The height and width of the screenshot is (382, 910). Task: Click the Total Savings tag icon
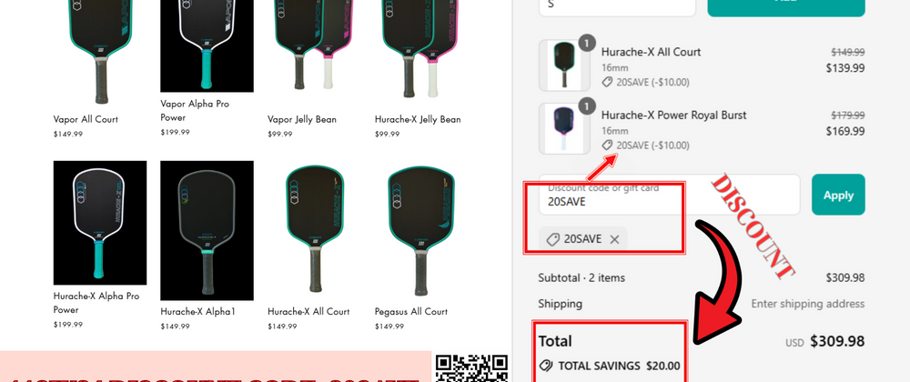[545, 366]
